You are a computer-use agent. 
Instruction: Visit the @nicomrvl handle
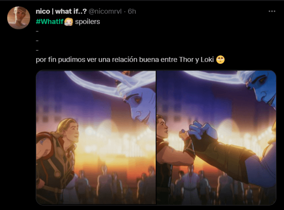[105, 11]
